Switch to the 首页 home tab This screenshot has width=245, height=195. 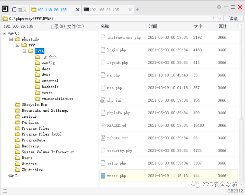19,10
